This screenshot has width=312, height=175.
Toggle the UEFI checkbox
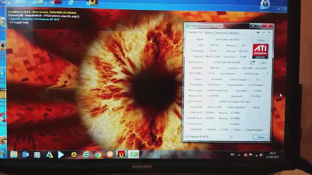259,62
